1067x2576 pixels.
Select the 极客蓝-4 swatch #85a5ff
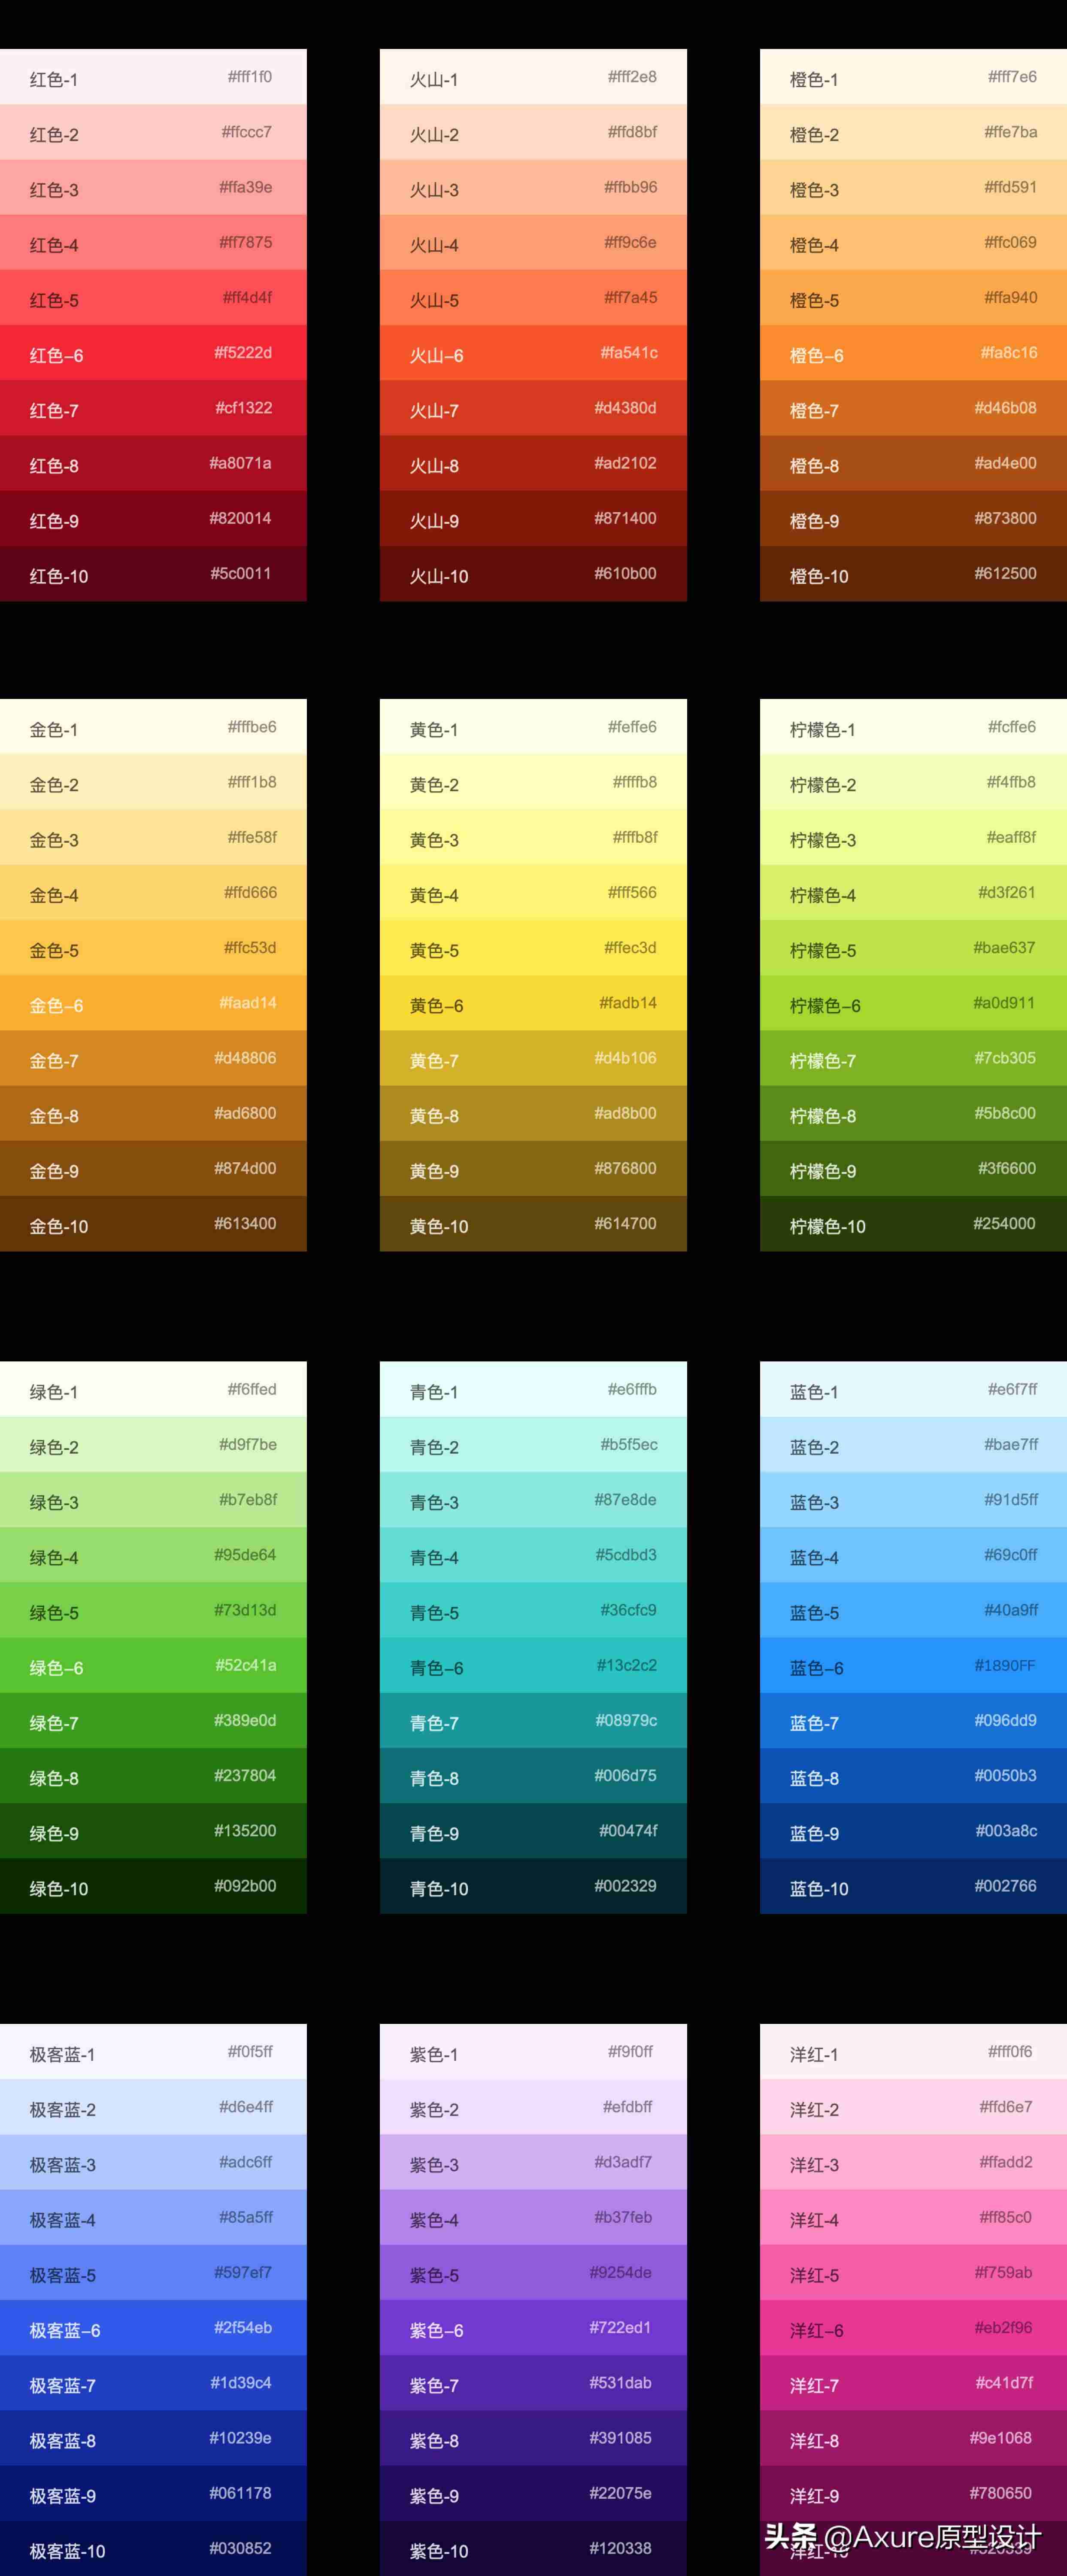153,2217
